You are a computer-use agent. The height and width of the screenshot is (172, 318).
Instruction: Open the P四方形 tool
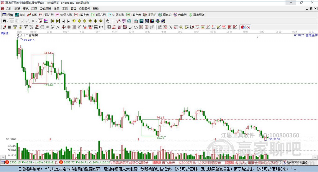46,15
